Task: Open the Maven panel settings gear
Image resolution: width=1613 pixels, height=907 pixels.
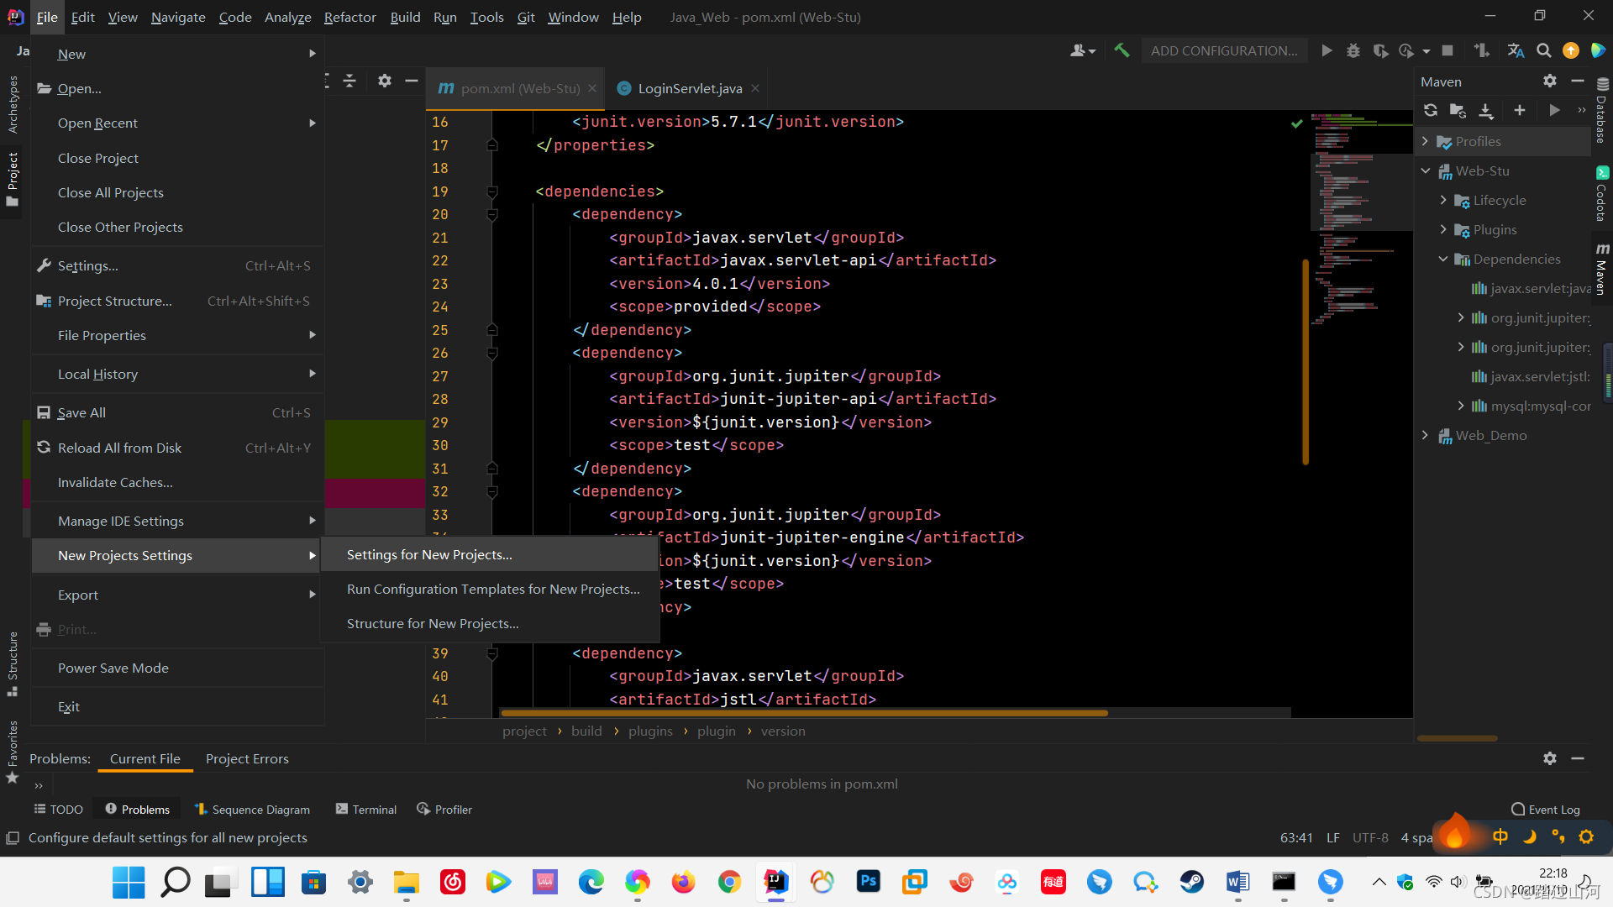Action: coord(1549,81)
